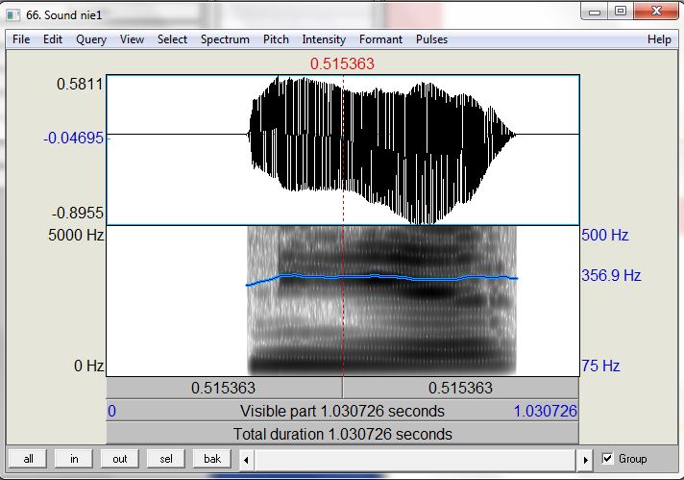Open the Edit menu
Image resolution: width=684 pixels, height=480 pixels.
[52, 39]
